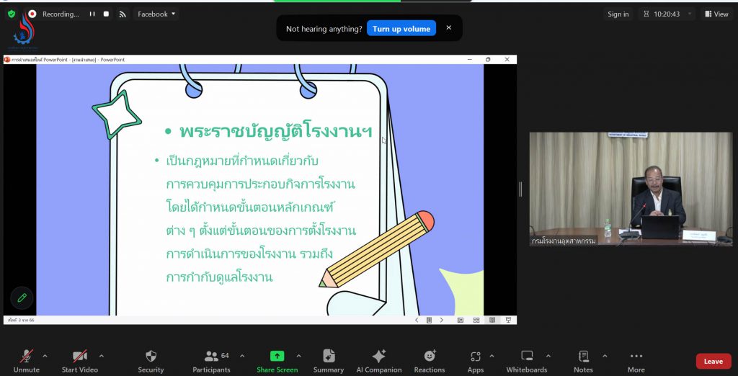The image size is (738, 376).
Task: Click the live stream broadcast icon
Action: (123, 14)
